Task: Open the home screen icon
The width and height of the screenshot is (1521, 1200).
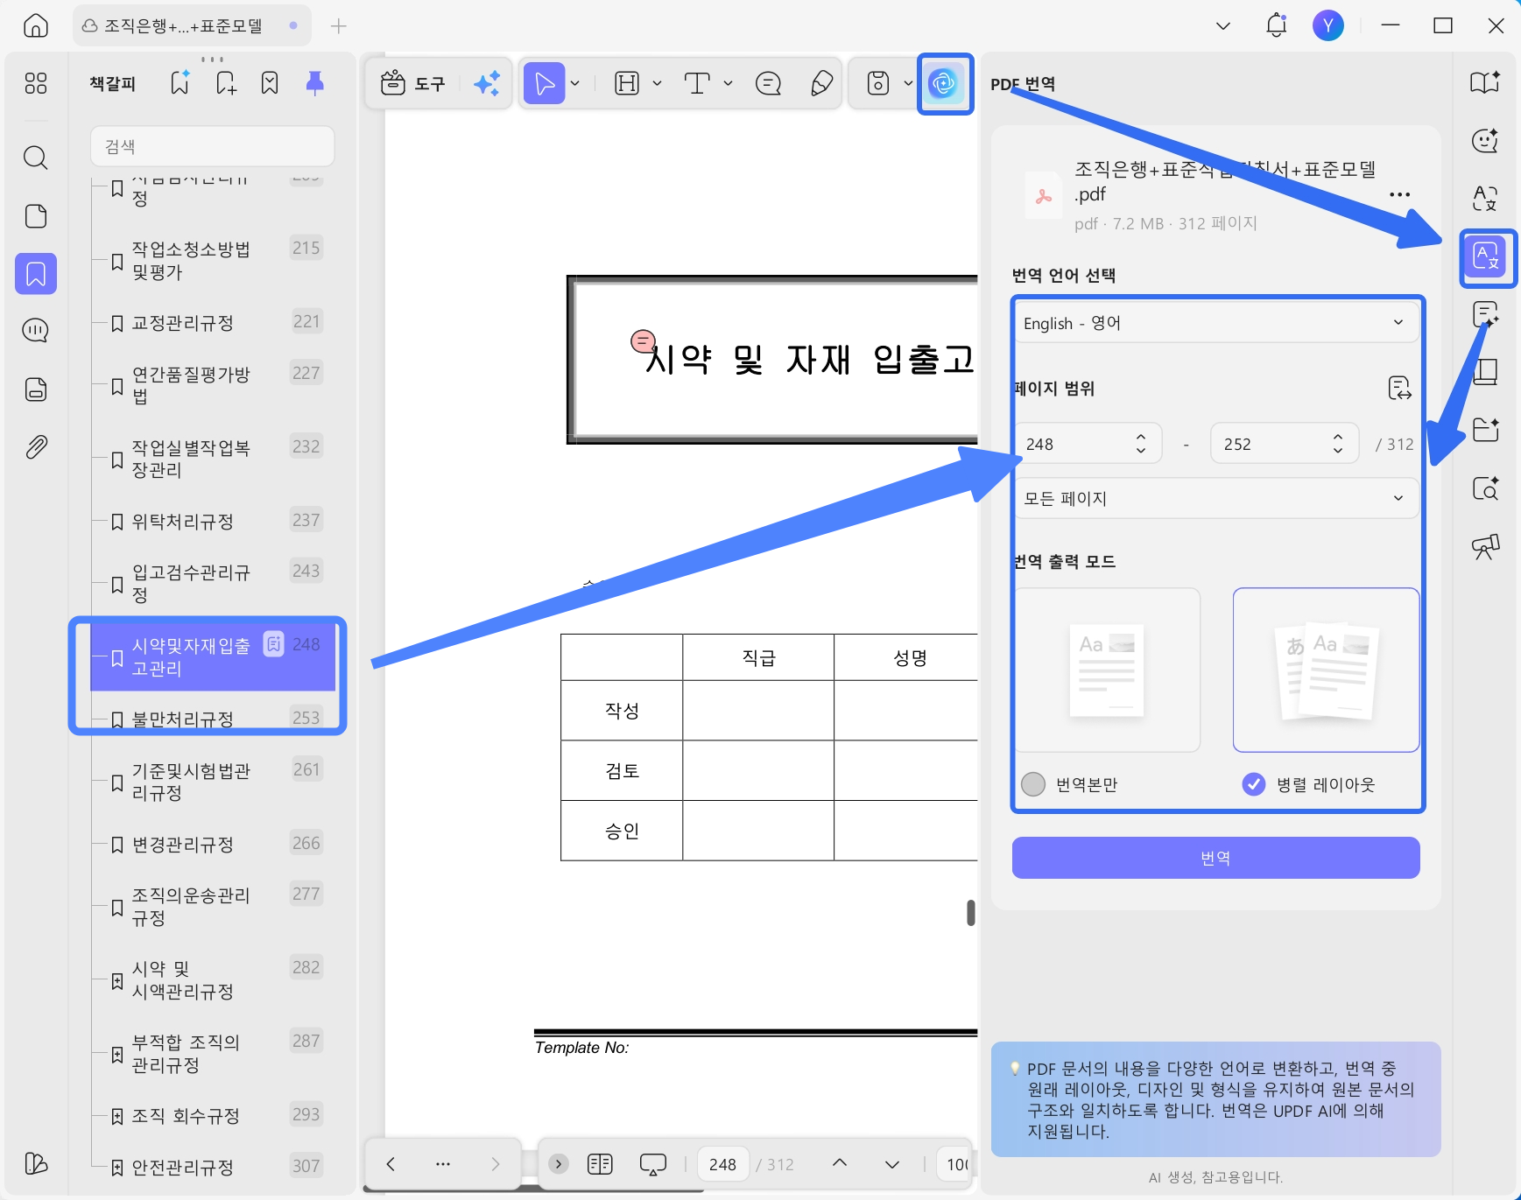Action: coord(36,25)
